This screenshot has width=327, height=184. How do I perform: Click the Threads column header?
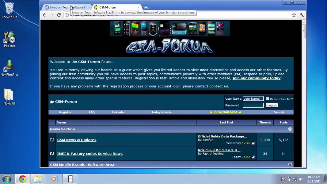[x=265, y=122]
